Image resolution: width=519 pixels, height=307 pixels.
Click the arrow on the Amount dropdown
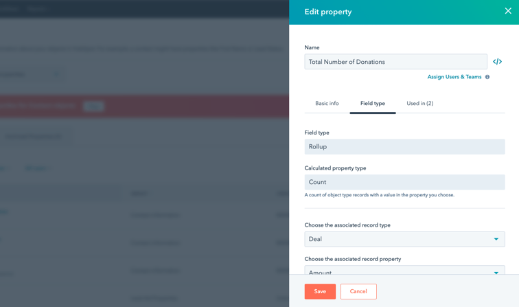pyautogui.click(x=496, y=273)
